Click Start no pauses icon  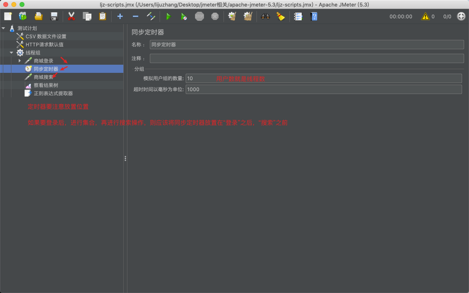(x=184, y=16)
